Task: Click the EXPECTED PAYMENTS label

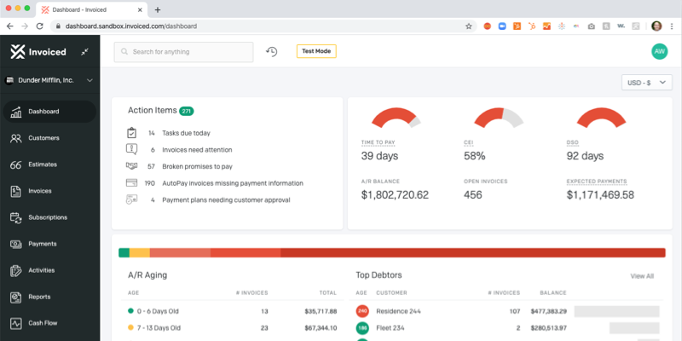Action: point(597,182)
